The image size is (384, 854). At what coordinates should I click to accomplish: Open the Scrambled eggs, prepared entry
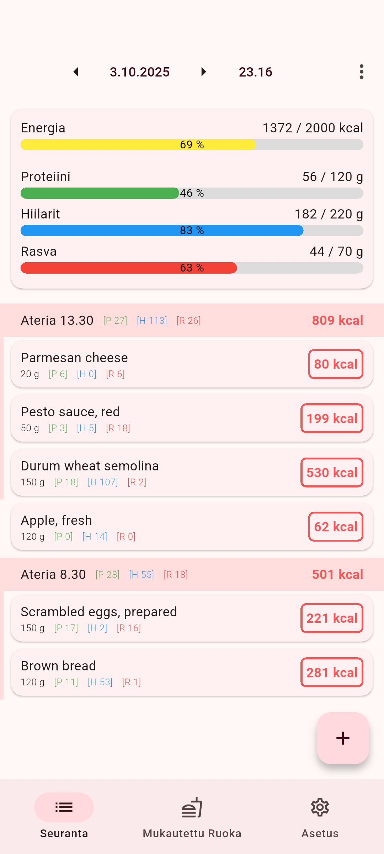[x=153, y=618]
